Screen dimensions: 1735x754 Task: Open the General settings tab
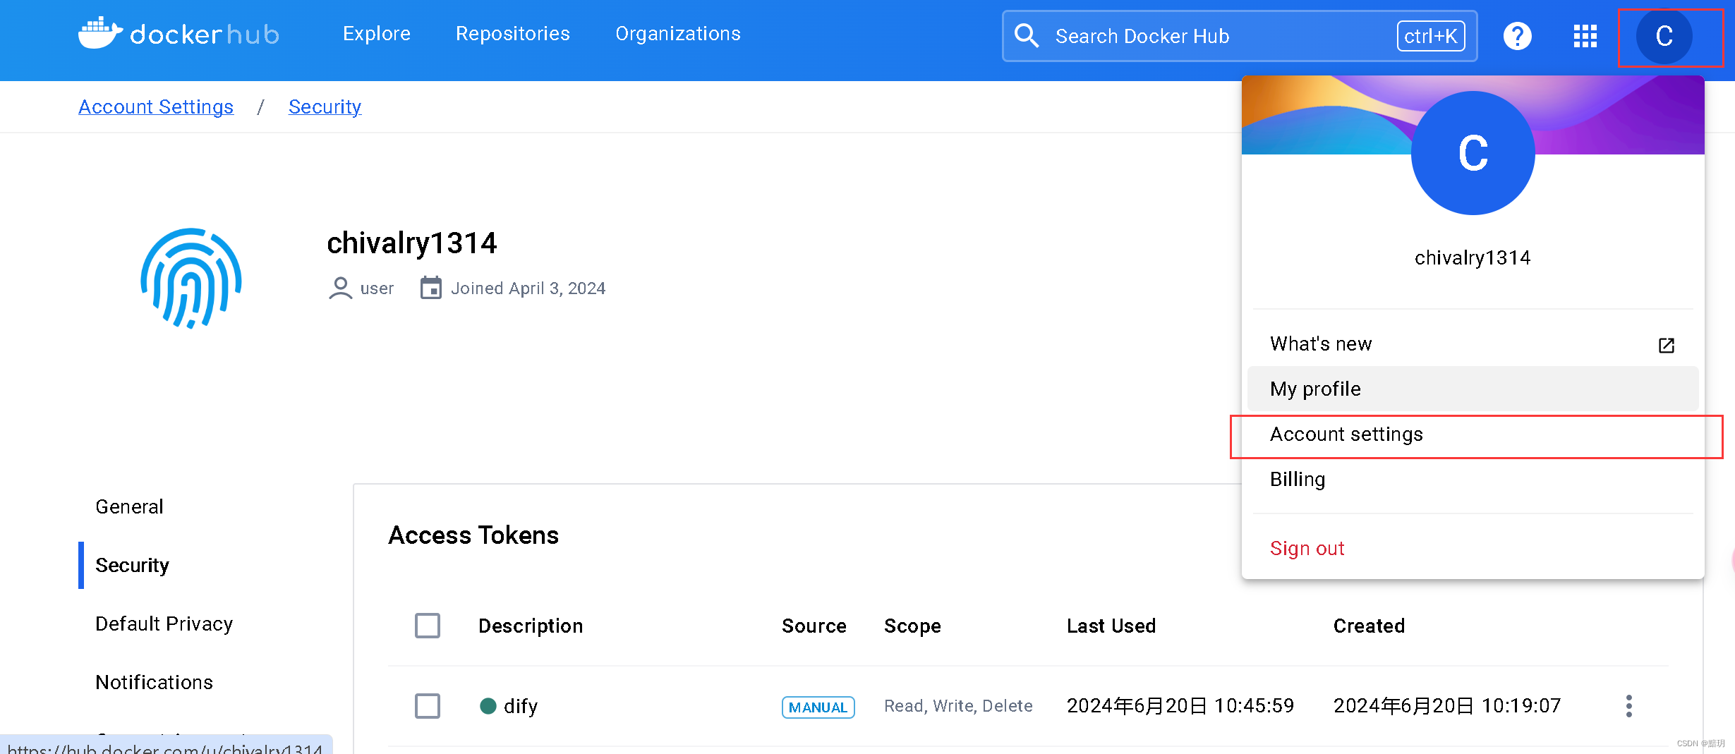click(129, 506)
